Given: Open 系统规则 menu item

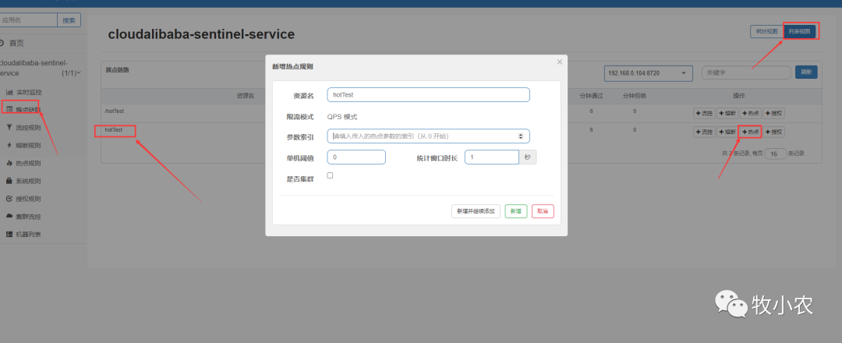Looking at the screenshot, I should click(29, 181).
